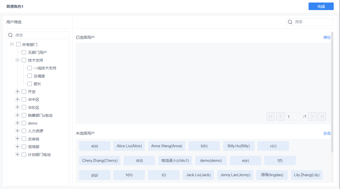Collapse the 技术支持 tree node
This screenshot has height=189, width=340.
(17, 60)
